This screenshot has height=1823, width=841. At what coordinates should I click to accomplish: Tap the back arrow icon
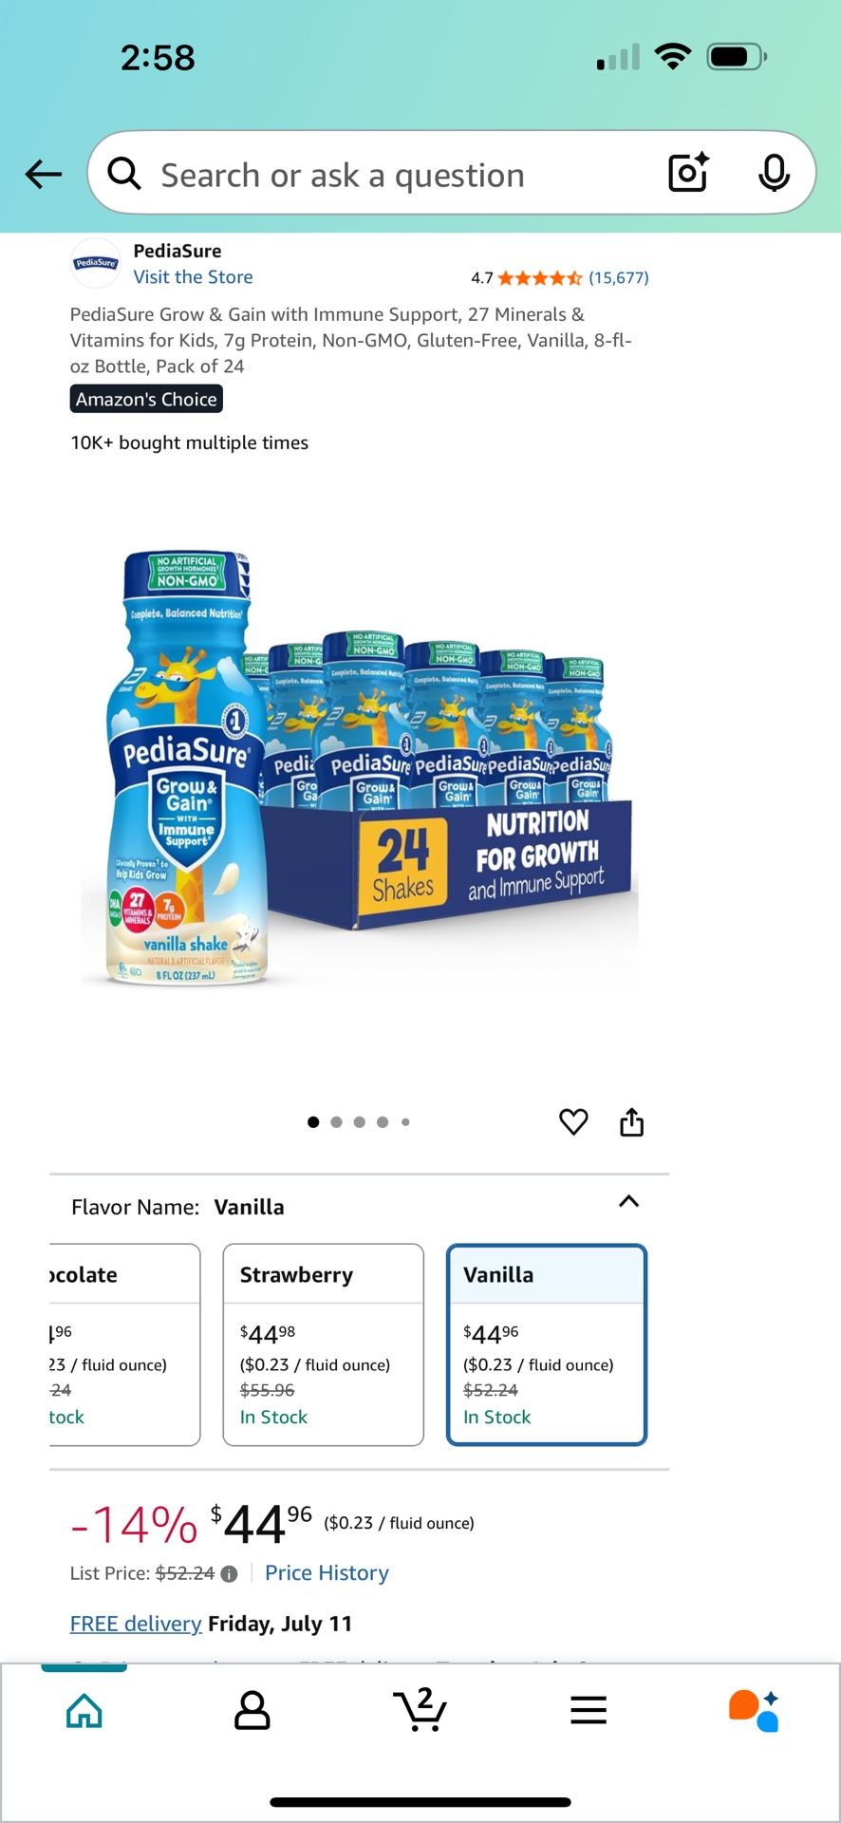(44, 174)
